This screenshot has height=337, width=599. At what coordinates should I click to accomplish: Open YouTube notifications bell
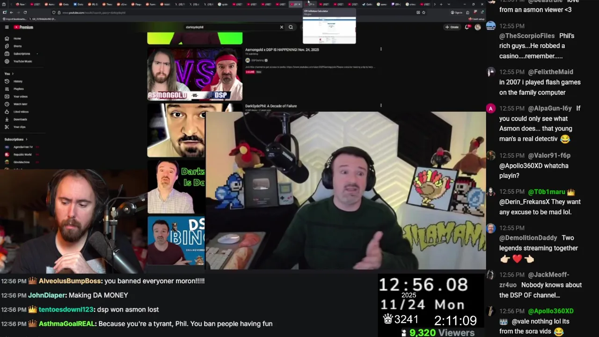(x=467, y=27)
